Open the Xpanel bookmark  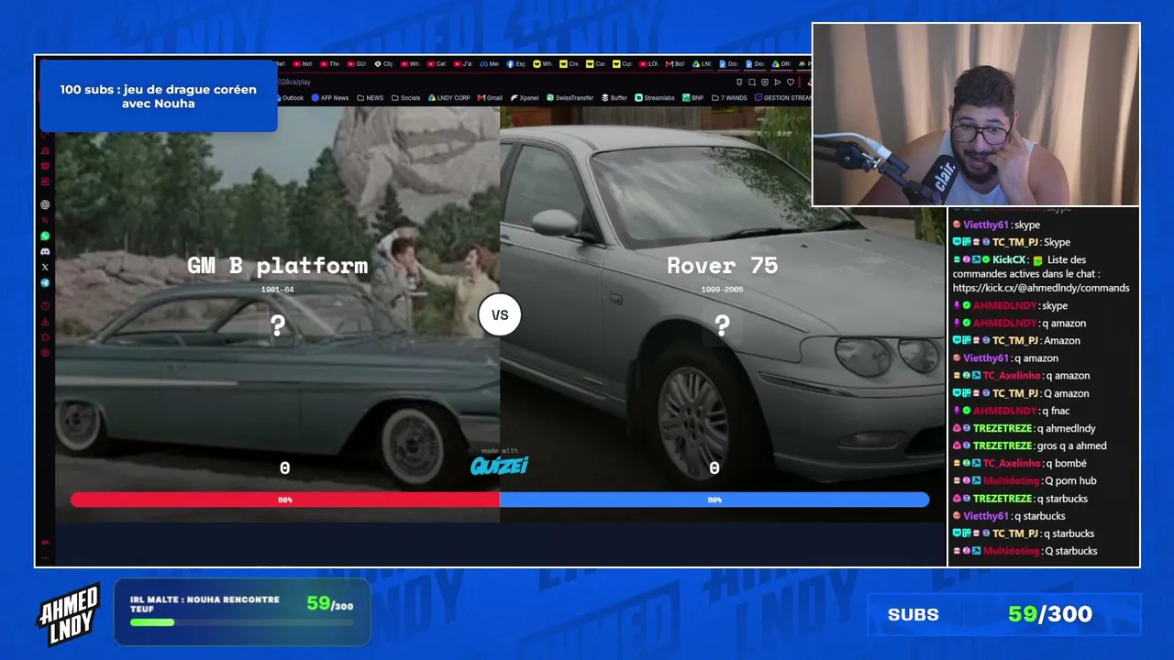click(x=526, y=97)
